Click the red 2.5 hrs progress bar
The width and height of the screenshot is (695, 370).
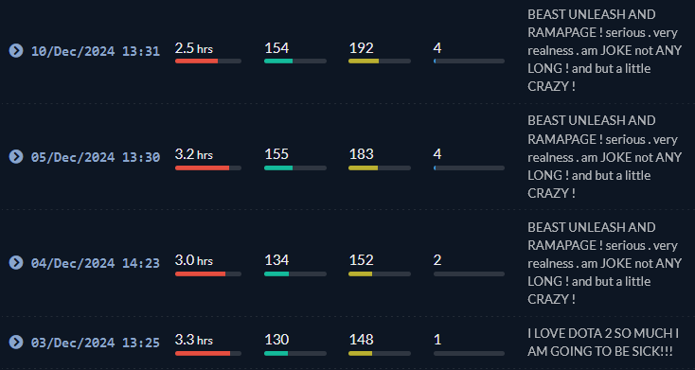pyautogui.click(x=208, y=62)
